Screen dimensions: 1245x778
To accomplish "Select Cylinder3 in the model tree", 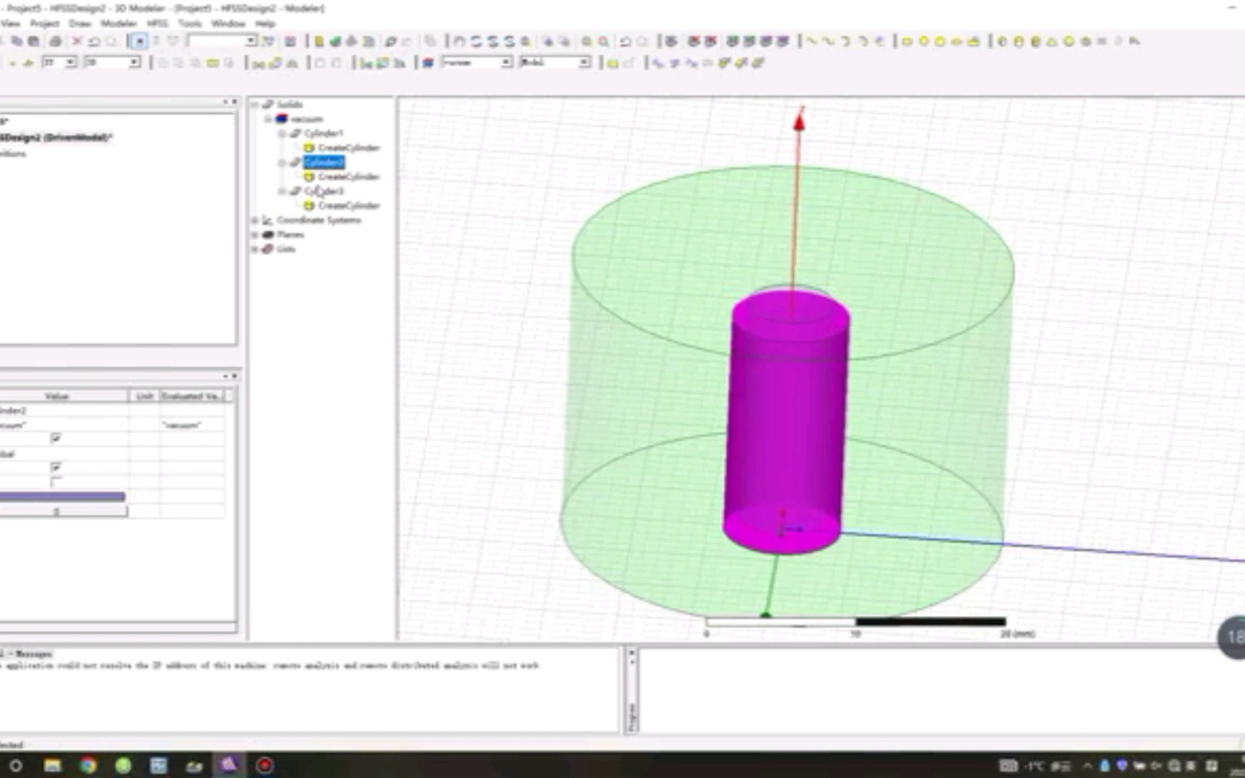I will tap(324, 192).
